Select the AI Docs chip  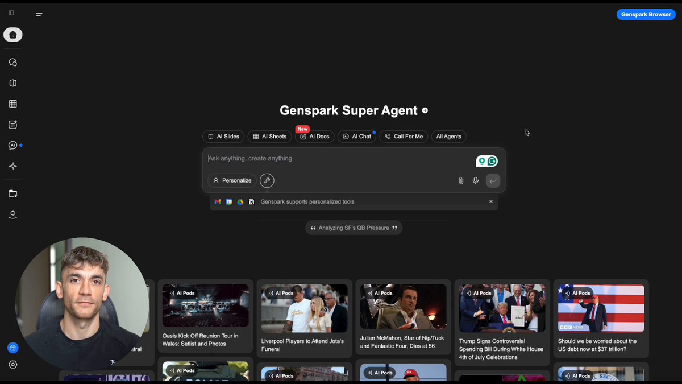[315, 137]
